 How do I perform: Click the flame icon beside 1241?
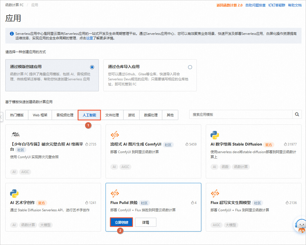click(x=87, y=203)
